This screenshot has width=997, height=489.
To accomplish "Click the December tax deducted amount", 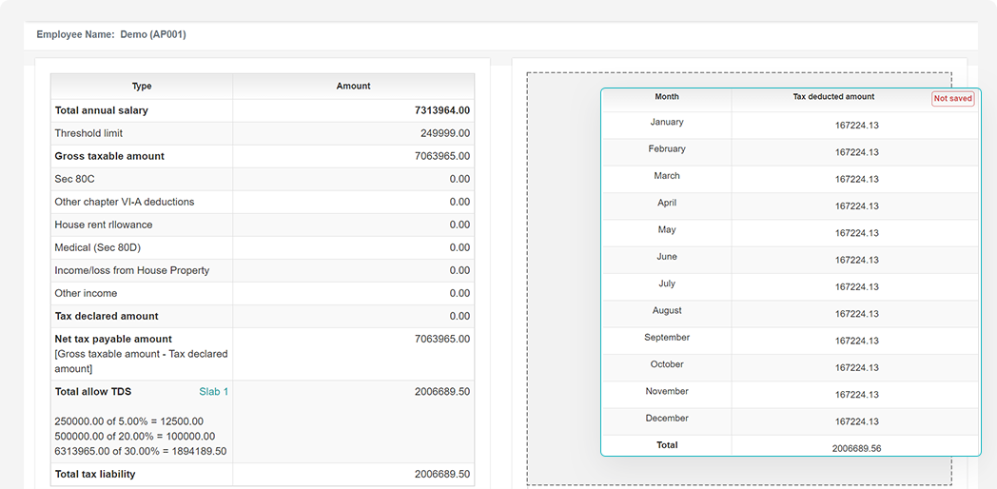I will (x=856, y=421).
